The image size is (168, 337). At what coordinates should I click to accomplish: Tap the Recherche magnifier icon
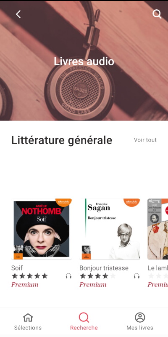[x=84, y=318]
